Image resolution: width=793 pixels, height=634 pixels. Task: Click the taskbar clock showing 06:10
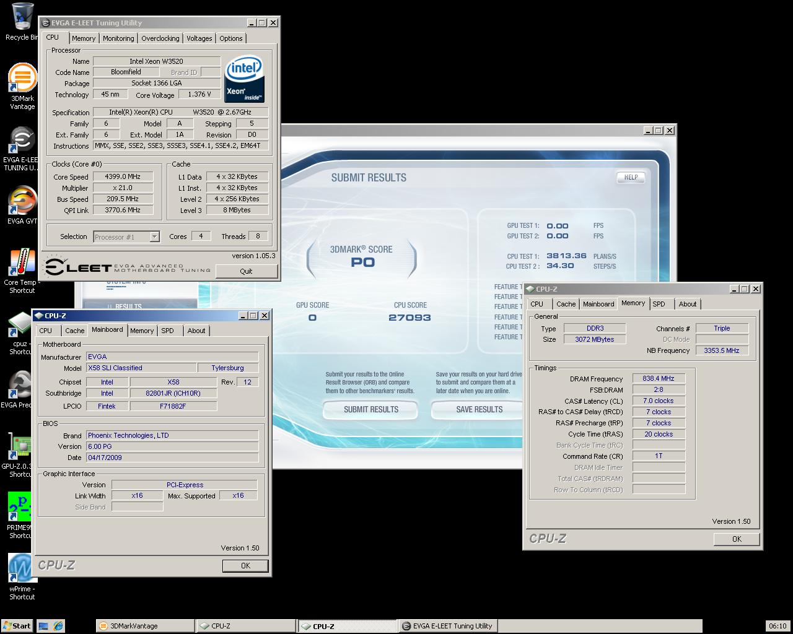tap(778, 626)
